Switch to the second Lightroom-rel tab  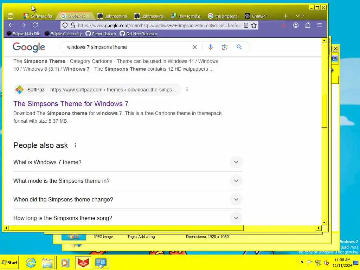click(x=149, y=16)
